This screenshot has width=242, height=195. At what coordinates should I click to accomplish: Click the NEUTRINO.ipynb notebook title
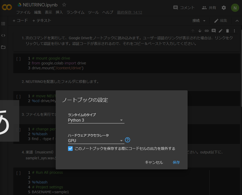[x=40, y=5]
